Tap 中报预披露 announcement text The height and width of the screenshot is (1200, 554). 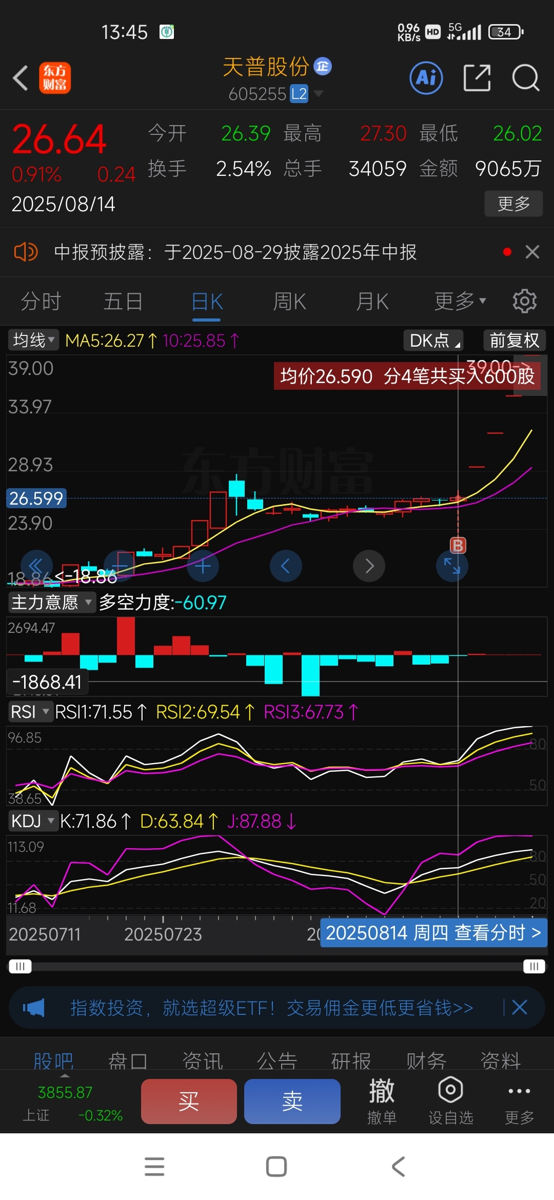(235, 252)
